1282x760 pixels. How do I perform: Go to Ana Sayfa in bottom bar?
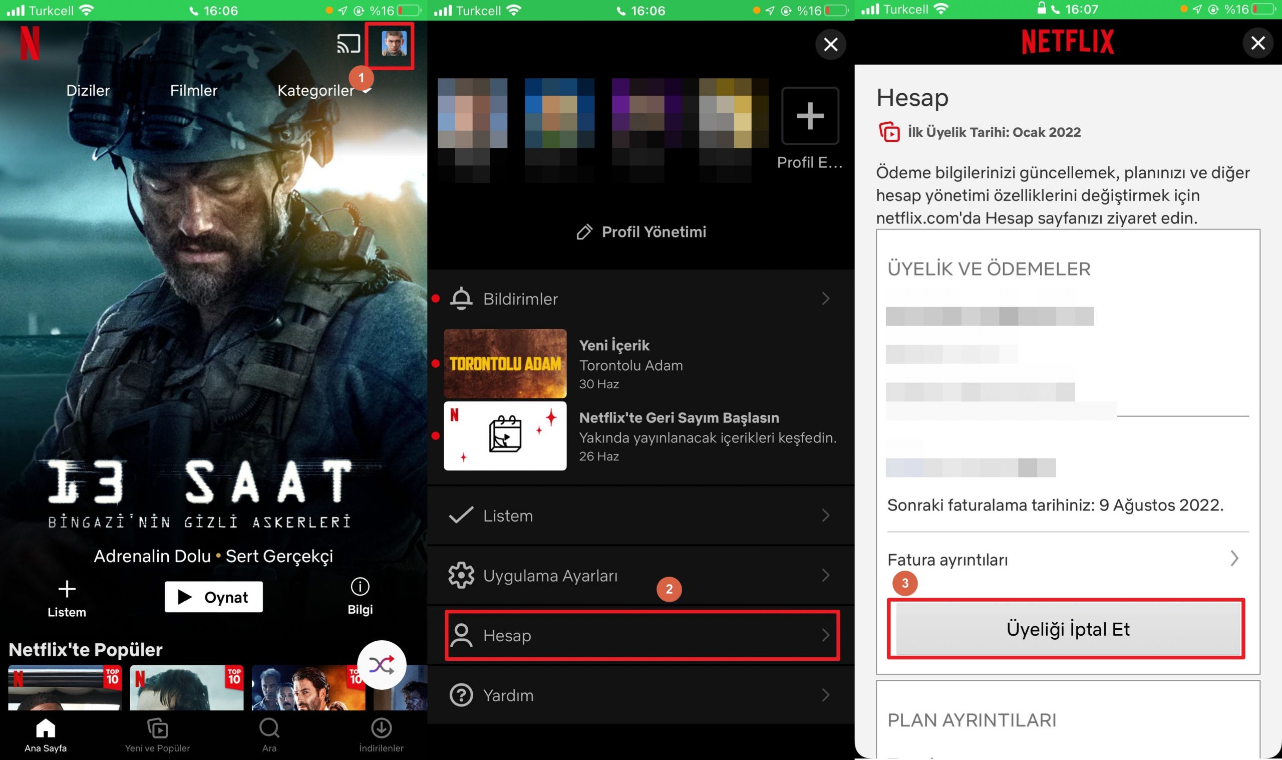pyautogui.click(x=46, y=735)
